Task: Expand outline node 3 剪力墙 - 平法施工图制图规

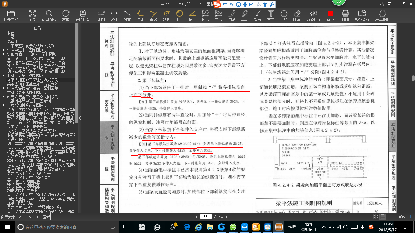Action: (3, 54)
